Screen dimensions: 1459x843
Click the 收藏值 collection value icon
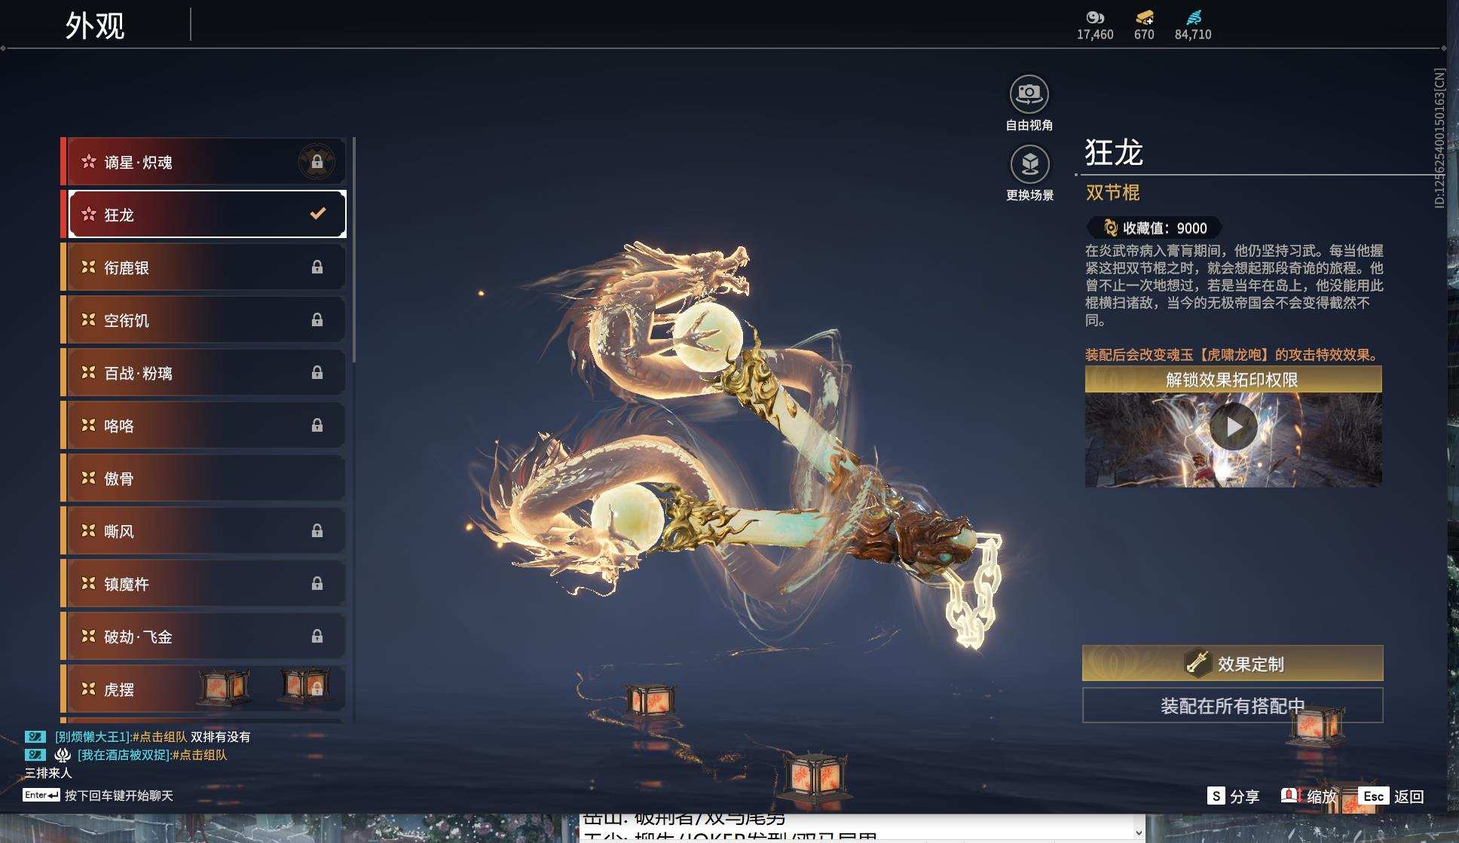[1110, 228]
